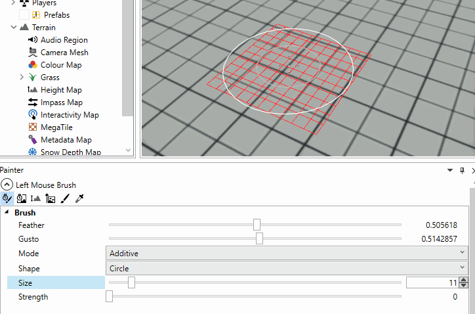
Task: Open the Shape dropdown showing Circle
Action: pos(287,268)
